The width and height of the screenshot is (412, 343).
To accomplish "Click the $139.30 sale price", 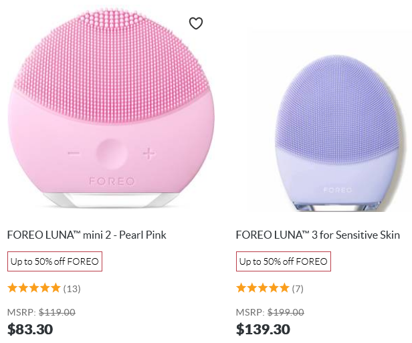I will 263,329.
